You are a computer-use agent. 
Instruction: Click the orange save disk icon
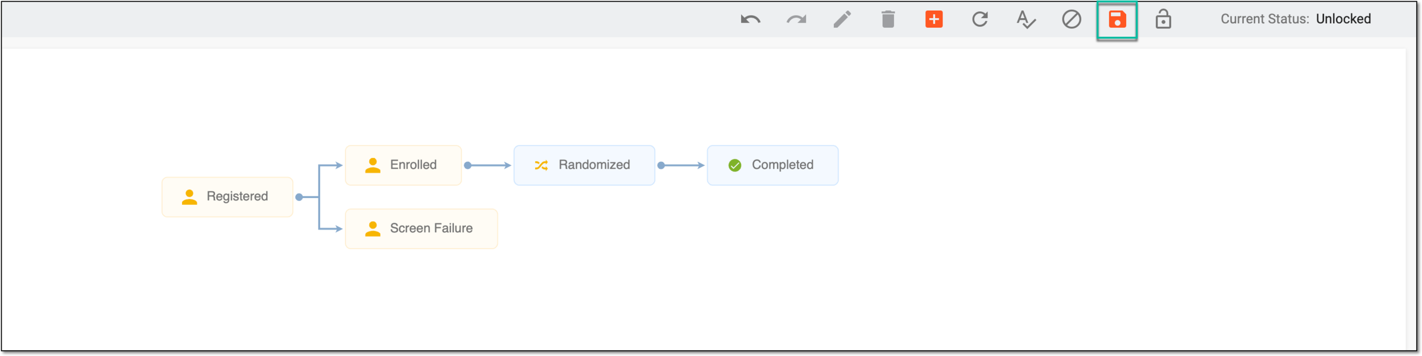[x=1117, y=19]
